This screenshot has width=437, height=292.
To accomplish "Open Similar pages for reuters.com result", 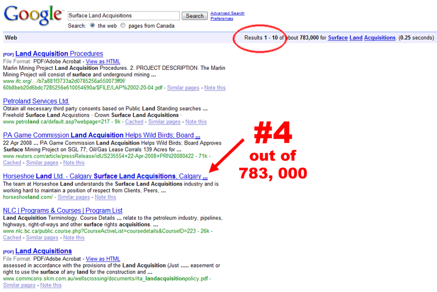I will click(x=42, y=163).
